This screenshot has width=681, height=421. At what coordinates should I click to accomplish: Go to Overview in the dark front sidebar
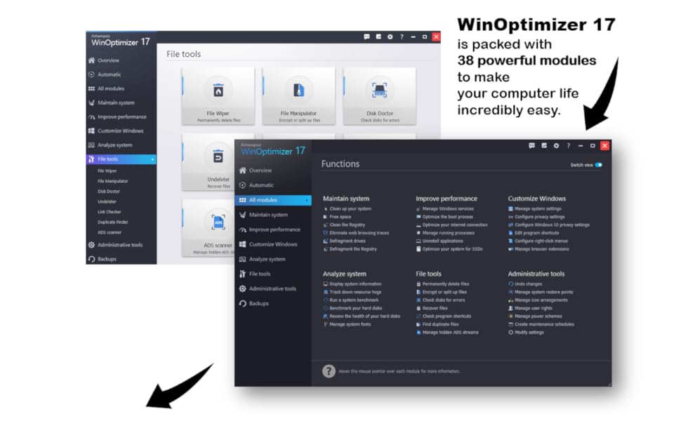click(260, 171)
